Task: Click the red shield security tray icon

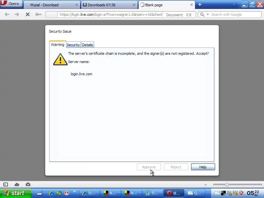Action: pos(241,193)
